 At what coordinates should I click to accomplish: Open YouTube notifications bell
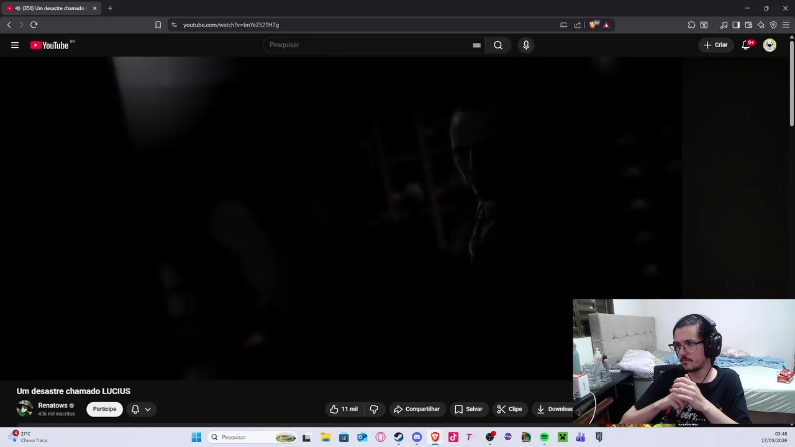pos(747,45)
